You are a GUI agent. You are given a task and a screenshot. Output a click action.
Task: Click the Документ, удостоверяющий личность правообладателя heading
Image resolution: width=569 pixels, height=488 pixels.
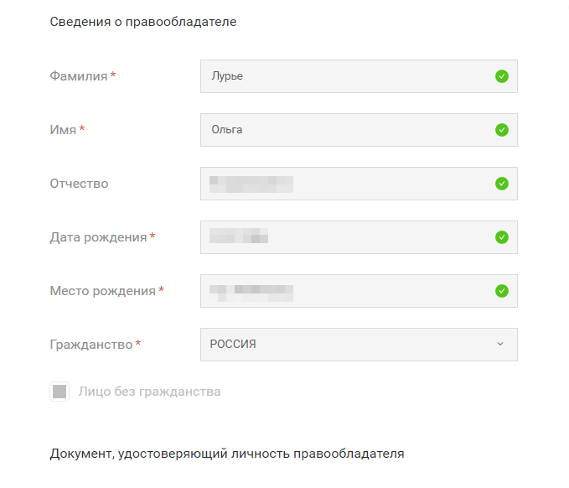click(227, 454)
